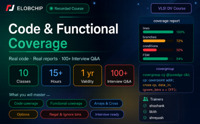The height and width of the screenshot is (124, 200).
Task: Click the Real code · Real reports subtitle
Action: [x=54, y=59]
